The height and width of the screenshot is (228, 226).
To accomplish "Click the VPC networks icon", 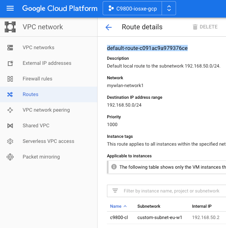I will [x=10, y=48].
